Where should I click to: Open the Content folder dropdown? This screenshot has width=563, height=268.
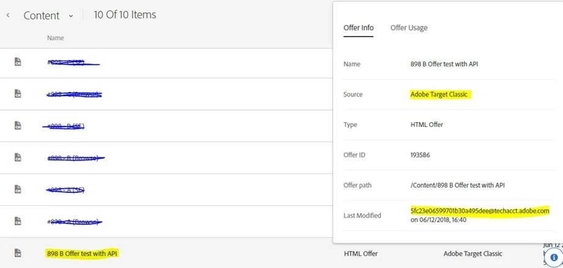(70, 16)
